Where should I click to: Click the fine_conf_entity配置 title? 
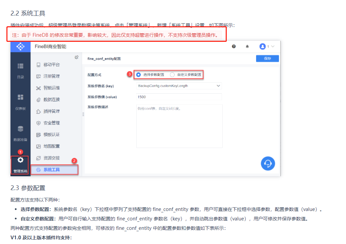(104, 59)
